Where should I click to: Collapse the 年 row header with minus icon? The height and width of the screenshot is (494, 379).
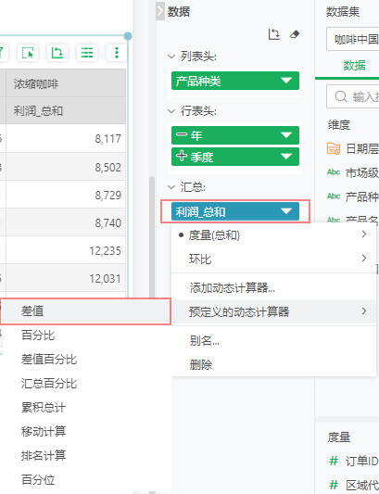coord(181,134)
